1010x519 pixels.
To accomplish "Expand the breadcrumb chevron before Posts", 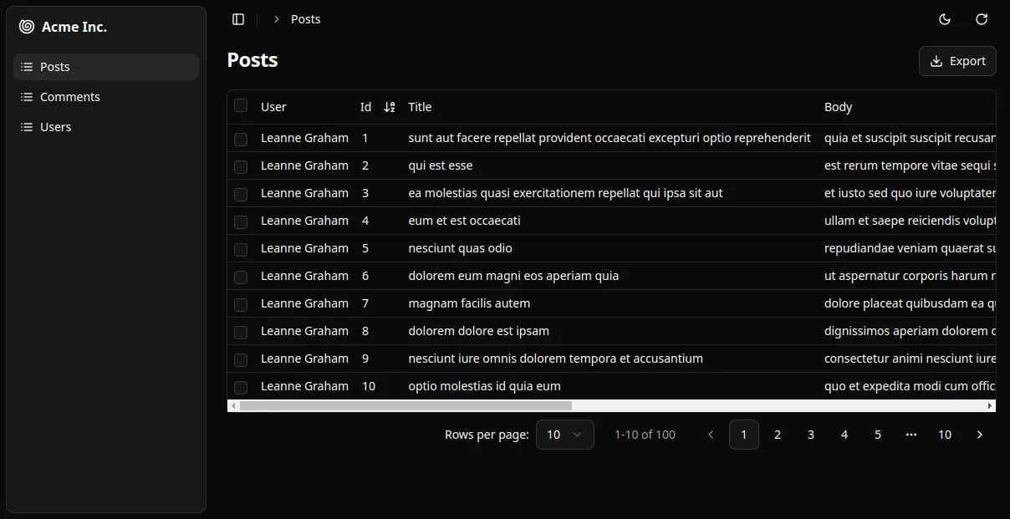I will (276, 19).
